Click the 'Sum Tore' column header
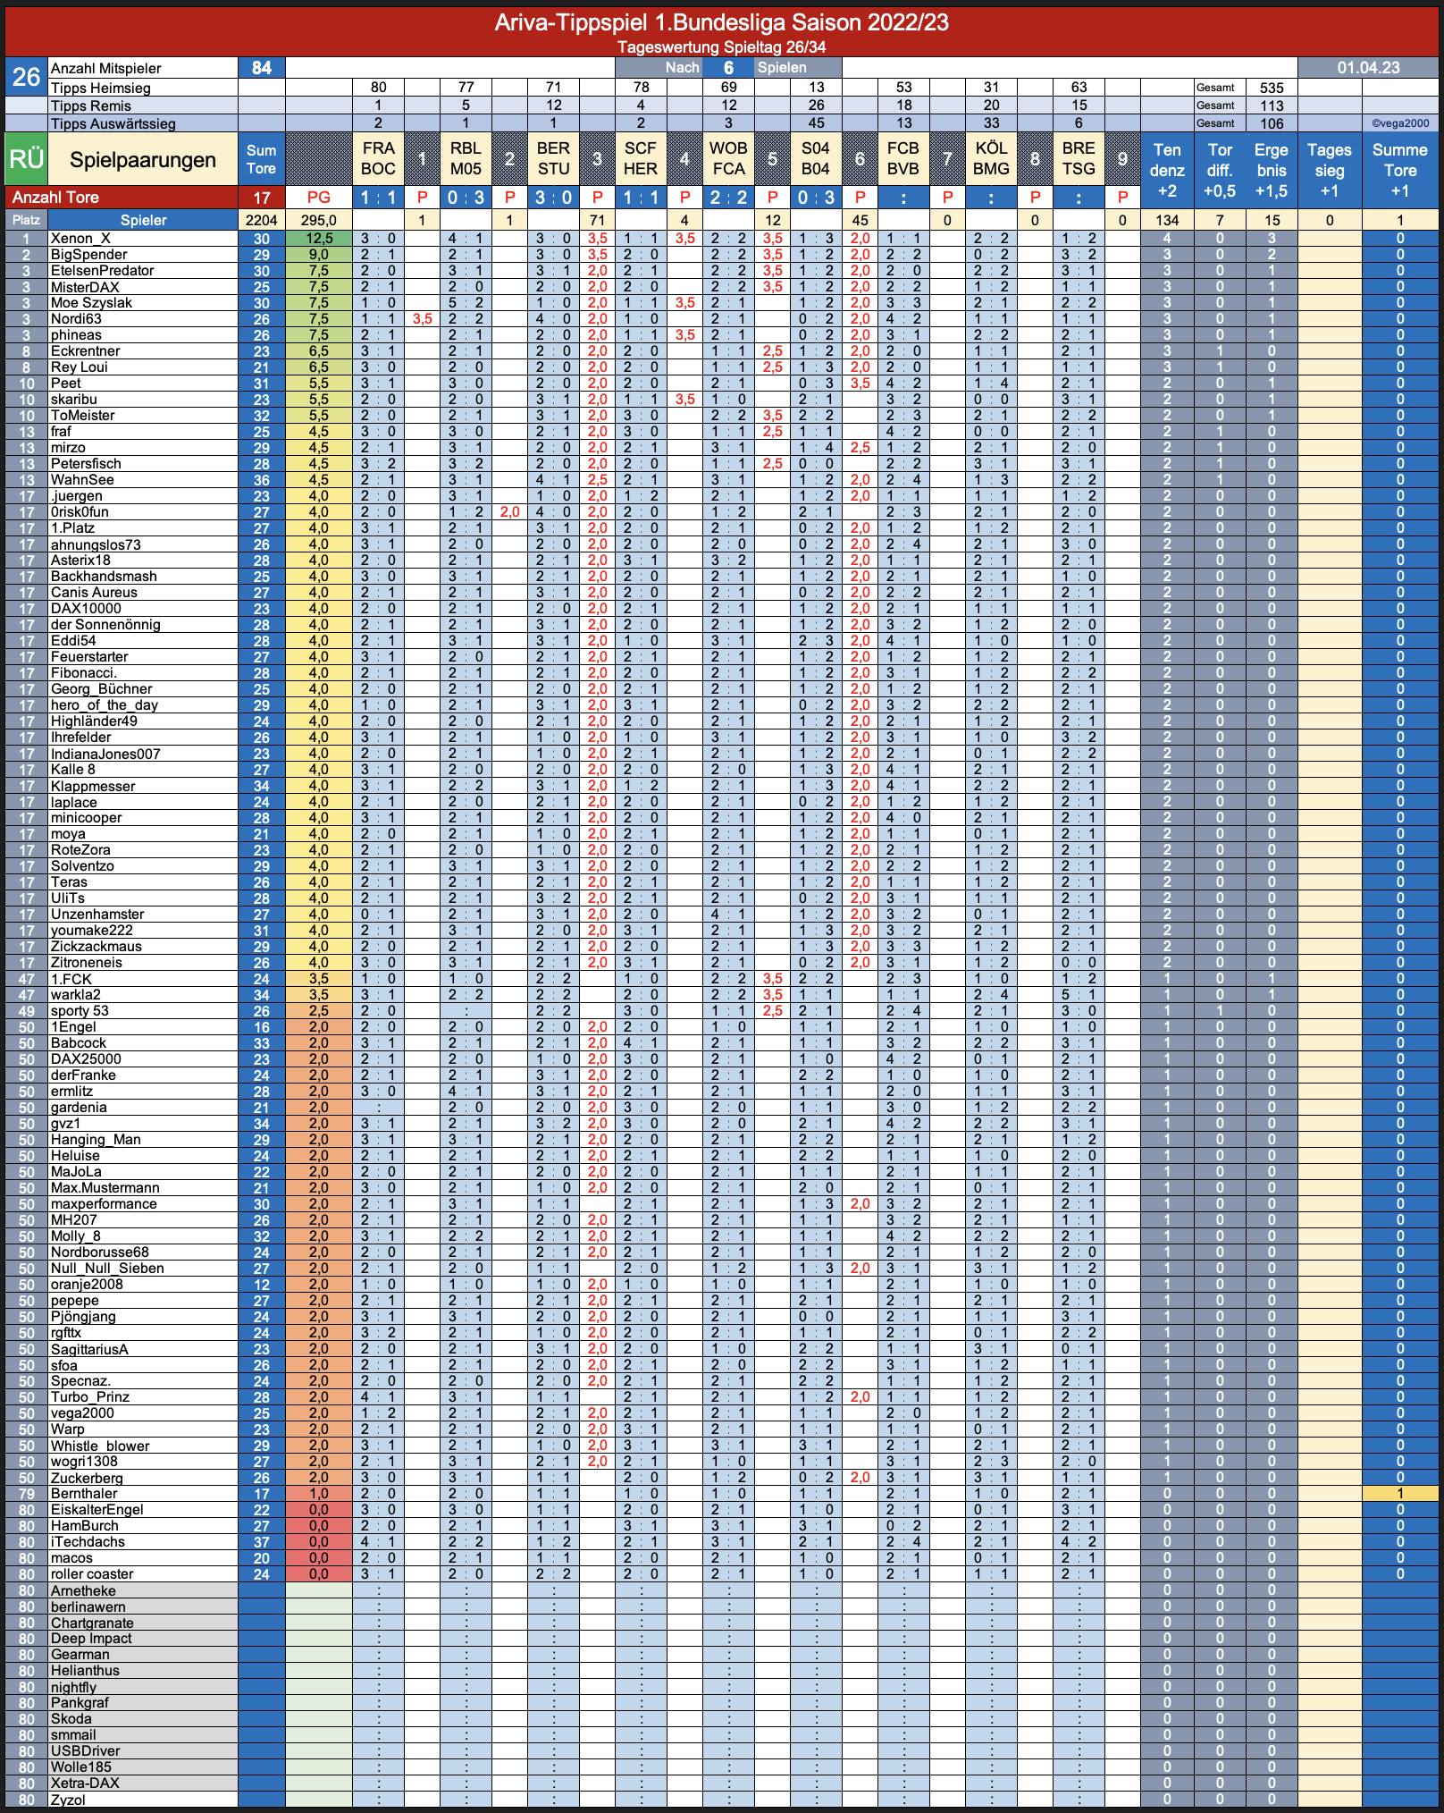Screen dimensions: 1444x1813 pos(261,159)
